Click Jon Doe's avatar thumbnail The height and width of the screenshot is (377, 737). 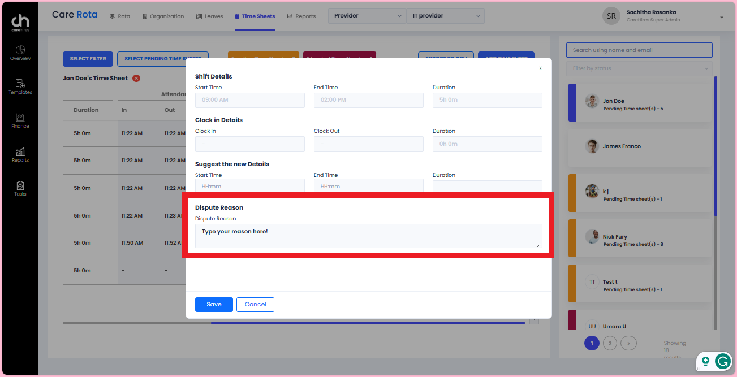(x=592, y=101)
